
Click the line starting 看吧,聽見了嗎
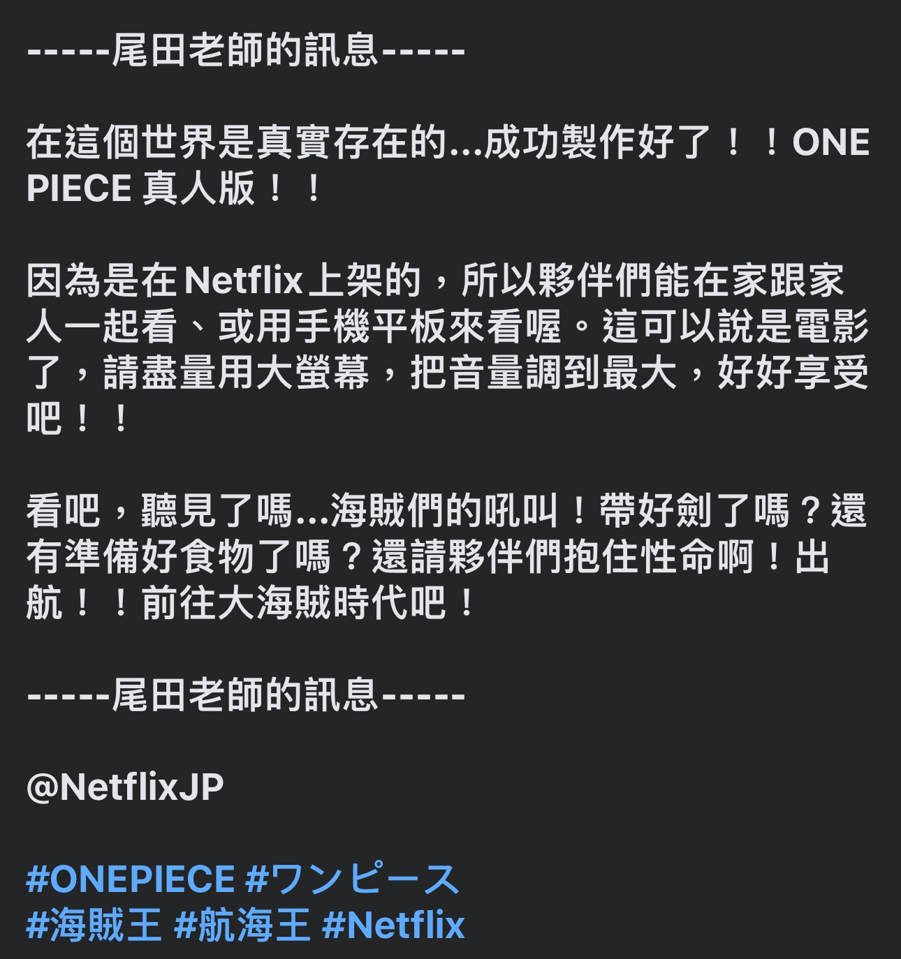[447, 511]
